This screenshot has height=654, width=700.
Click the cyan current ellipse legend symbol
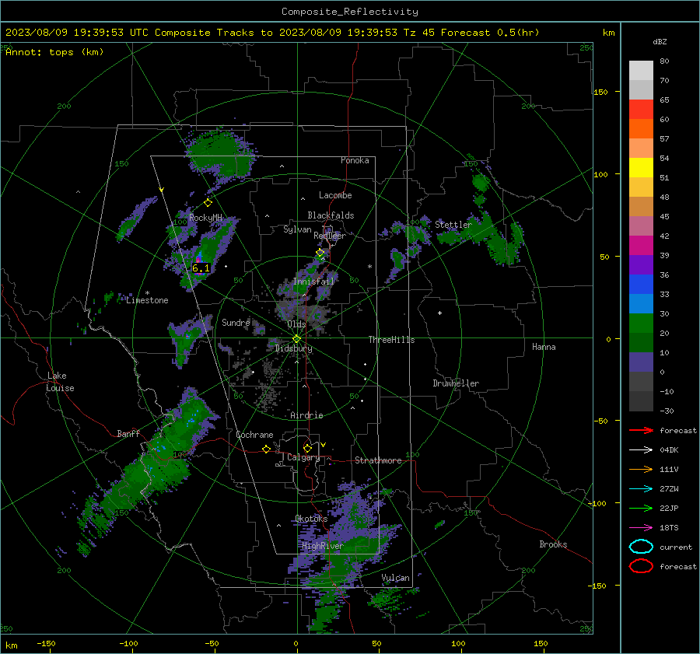[x=641, y=547]
